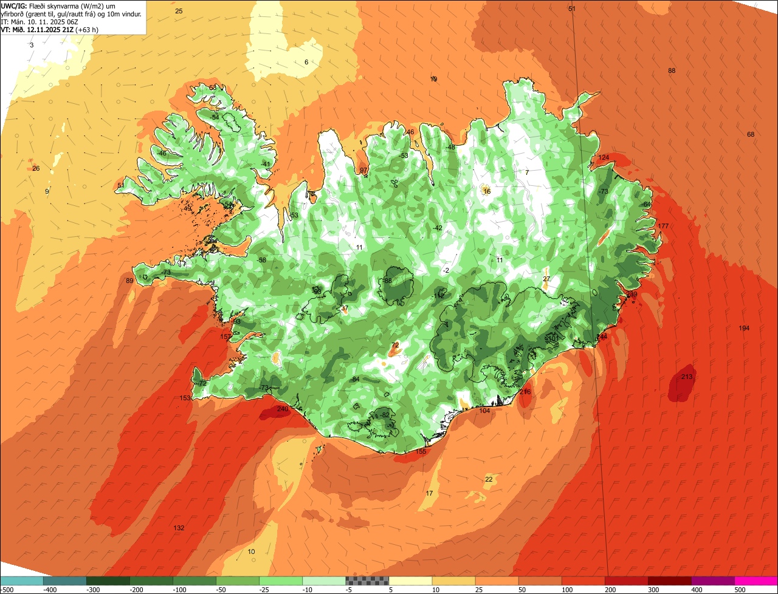Click the darkest green legend swatch between -300 and -200
The width and height of the screenshot is (778, 594).
click(108, 581)
